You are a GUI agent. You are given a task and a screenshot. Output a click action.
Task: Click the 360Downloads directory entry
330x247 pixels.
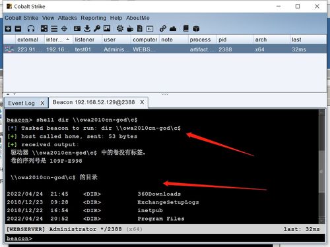(x=159, y=194)
